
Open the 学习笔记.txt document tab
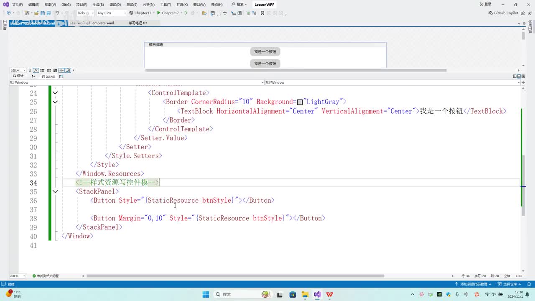point(138,23)
